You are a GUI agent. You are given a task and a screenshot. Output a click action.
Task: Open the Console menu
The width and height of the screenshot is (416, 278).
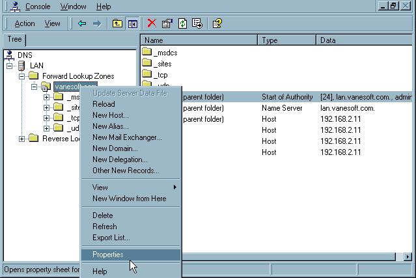pyautogui.click(x=38, y=7)
